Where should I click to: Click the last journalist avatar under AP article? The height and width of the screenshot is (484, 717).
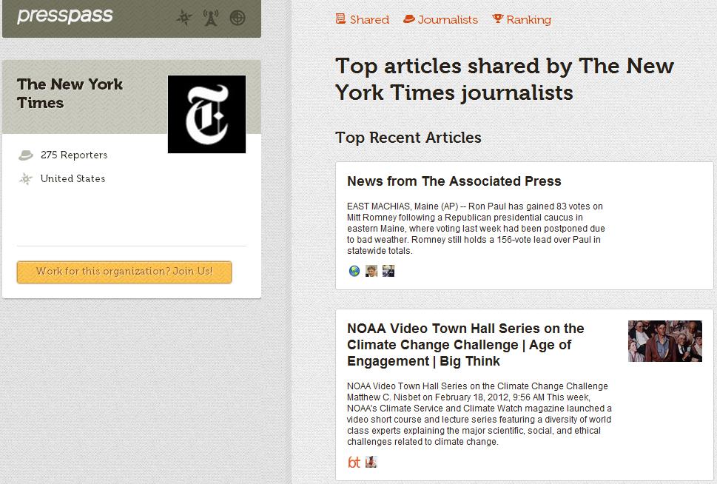pos(388,272)
